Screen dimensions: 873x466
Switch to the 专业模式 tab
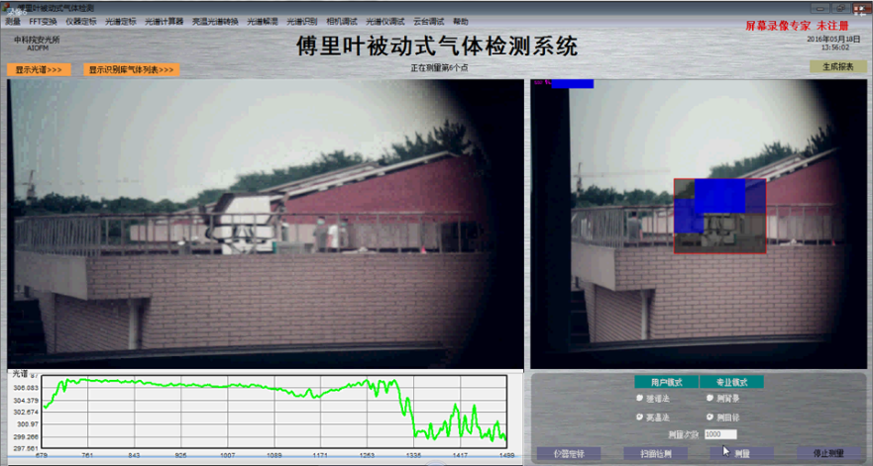click(x=731, y=382)
